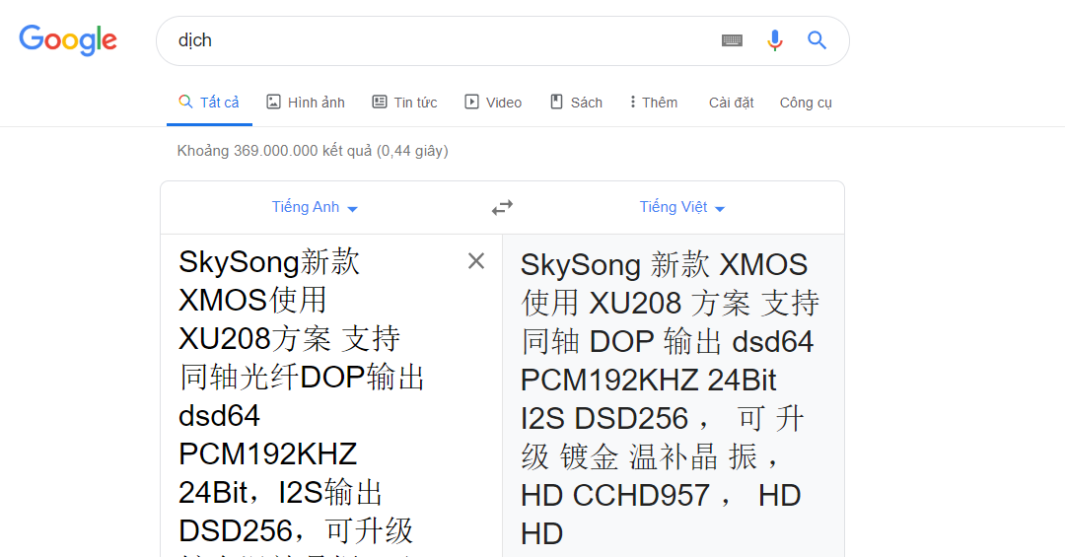Click the blue search magnifier button

tap(816, 40)
